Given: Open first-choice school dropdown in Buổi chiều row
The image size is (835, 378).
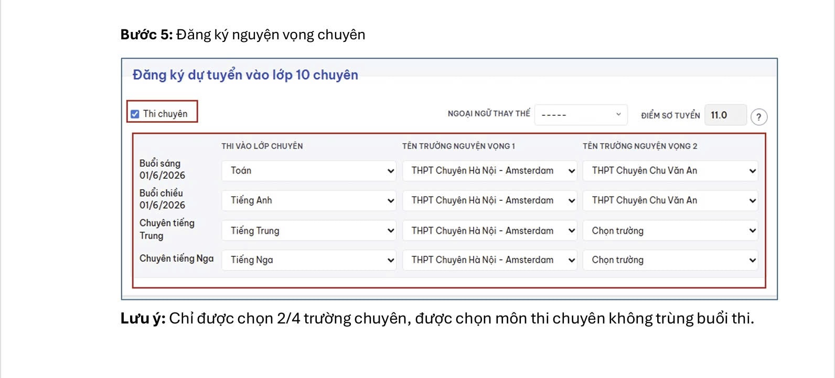Looking at the screenshot, I should 489,201.
